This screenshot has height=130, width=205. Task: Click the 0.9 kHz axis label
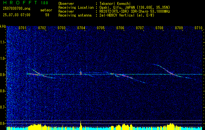coord(3,75)
